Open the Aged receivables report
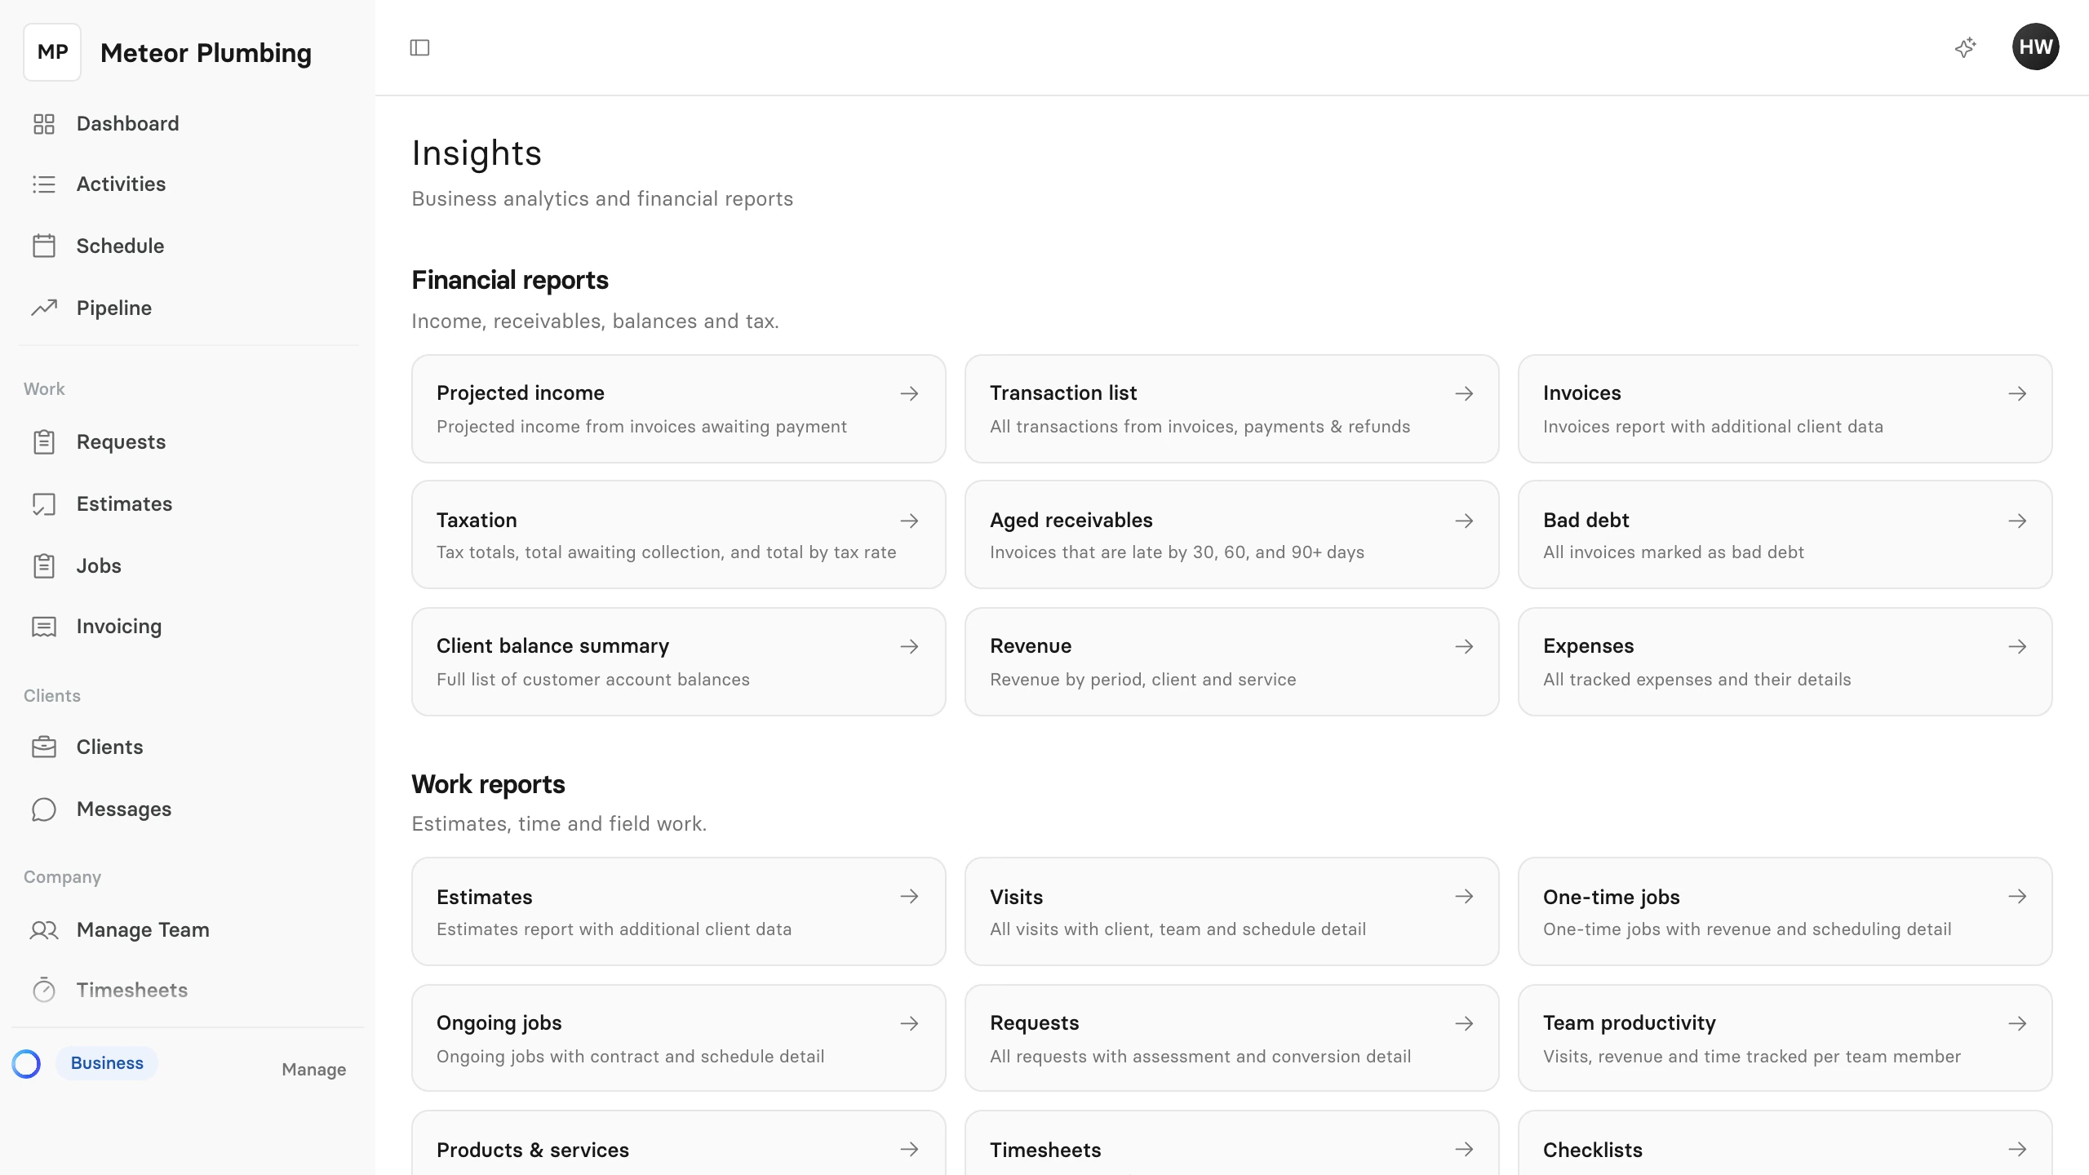 click(x=1231, y=534)
